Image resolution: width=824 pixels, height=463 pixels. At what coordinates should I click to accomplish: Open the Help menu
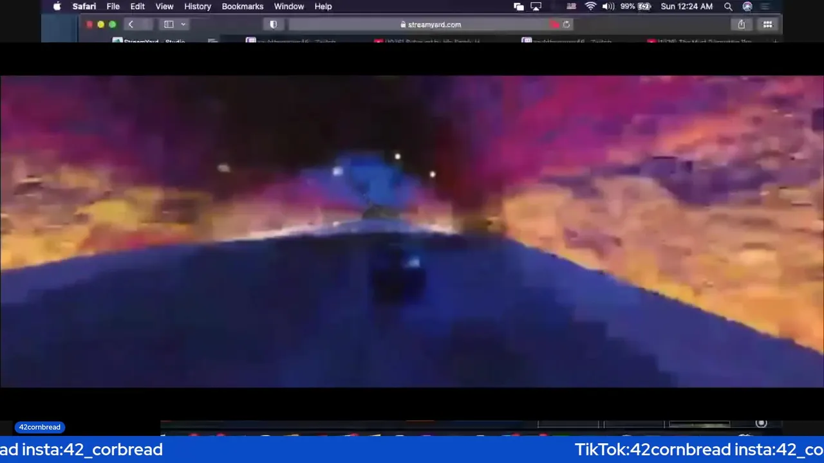click(x=323, y=6)
